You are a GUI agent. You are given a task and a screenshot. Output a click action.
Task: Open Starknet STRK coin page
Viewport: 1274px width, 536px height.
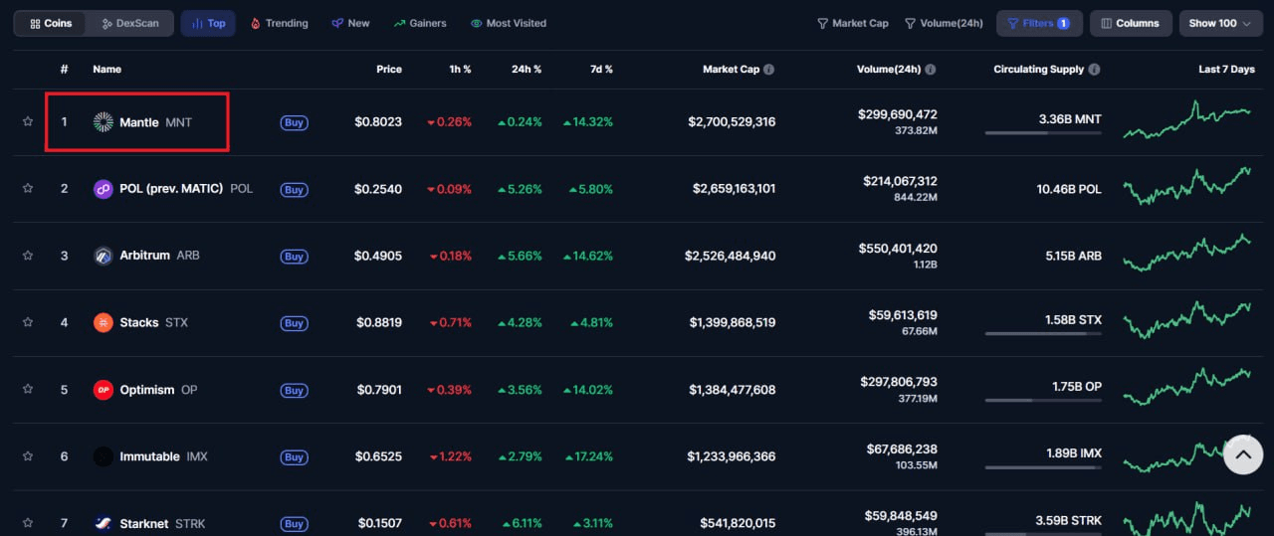coord(162,523)
